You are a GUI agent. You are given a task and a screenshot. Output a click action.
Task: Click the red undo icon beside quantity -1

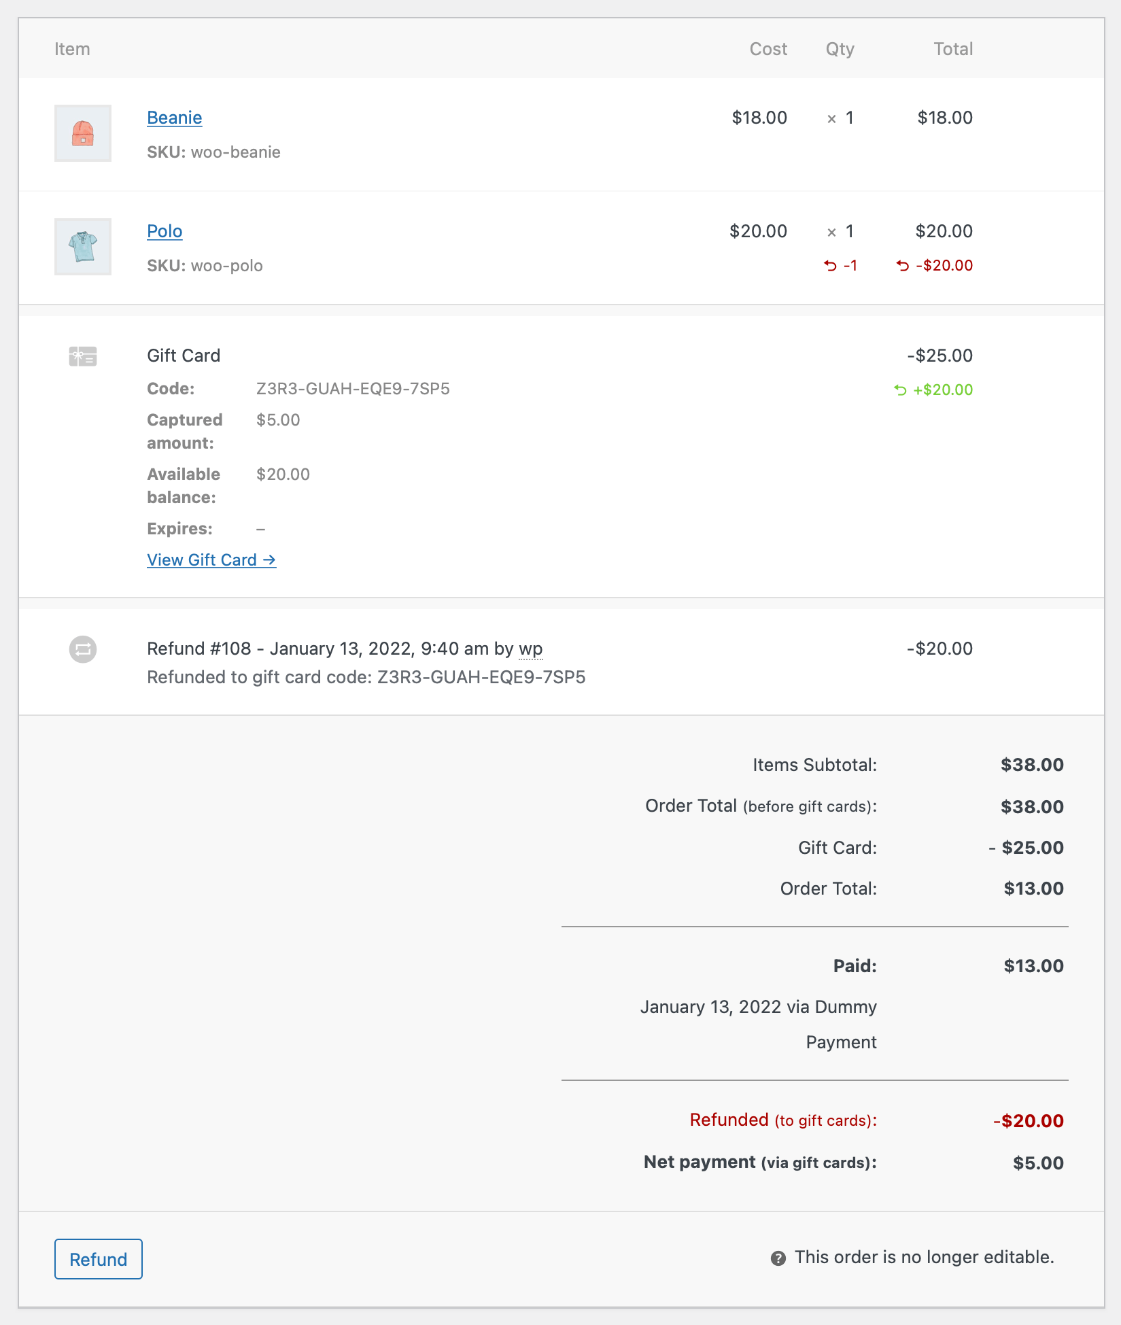[831, 266]
